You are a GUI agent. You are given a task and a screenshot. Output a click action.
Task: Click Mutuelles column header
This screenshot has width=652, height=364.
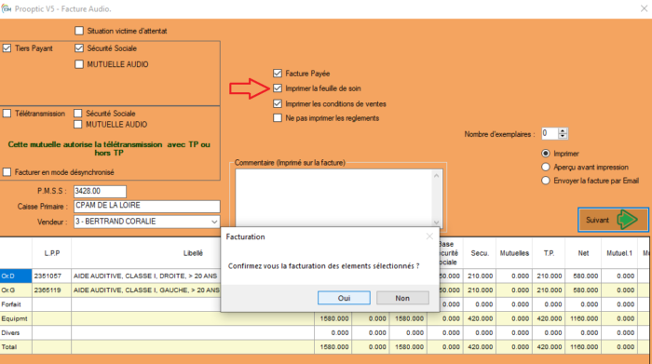click(514, 253)
